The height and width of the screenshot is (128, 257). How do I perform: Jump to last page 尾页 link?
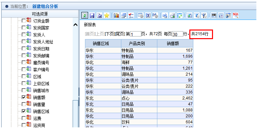[120, 34]
